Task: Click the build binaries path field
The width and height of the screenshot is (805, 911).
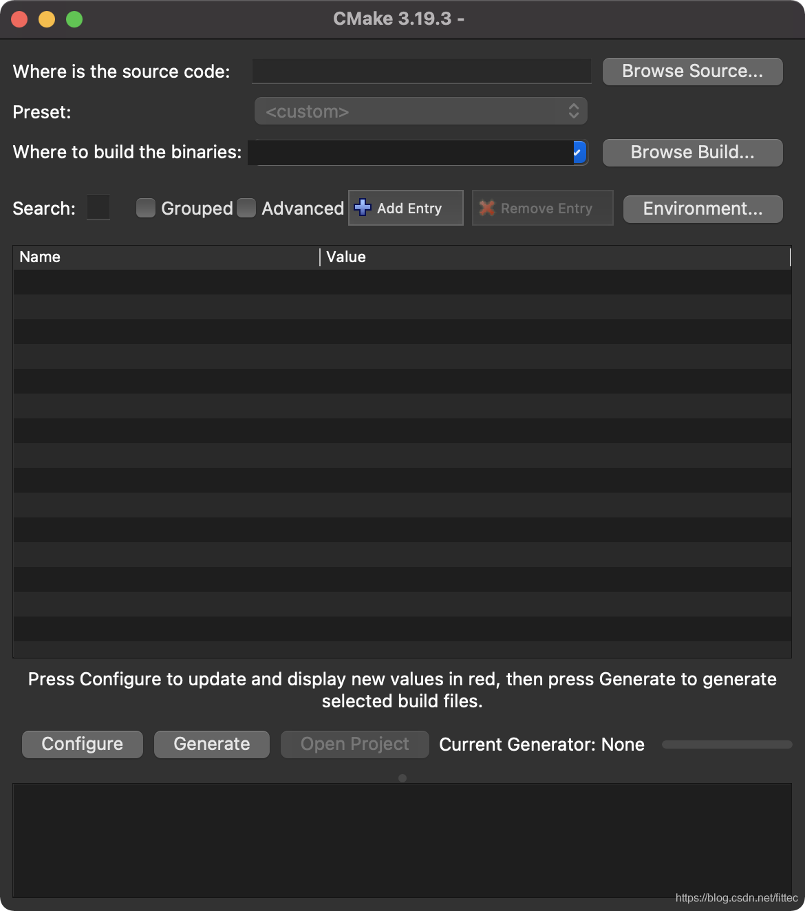Action: click(411, 152)
